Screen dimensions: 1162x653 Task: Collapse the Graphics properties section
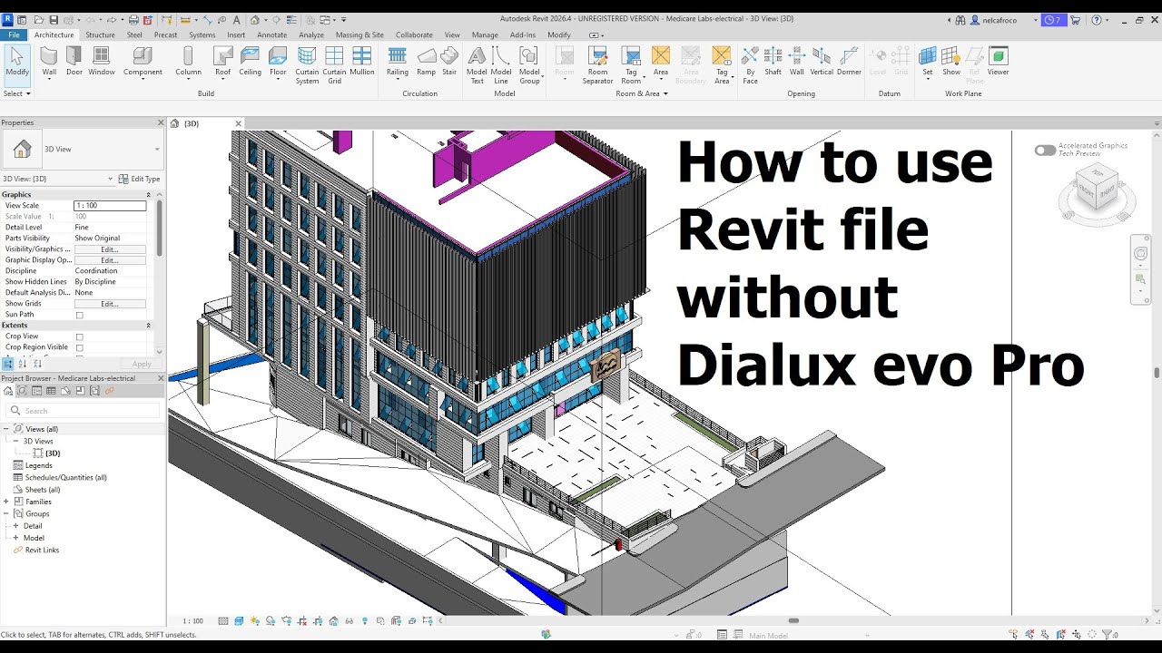(149, 194)
